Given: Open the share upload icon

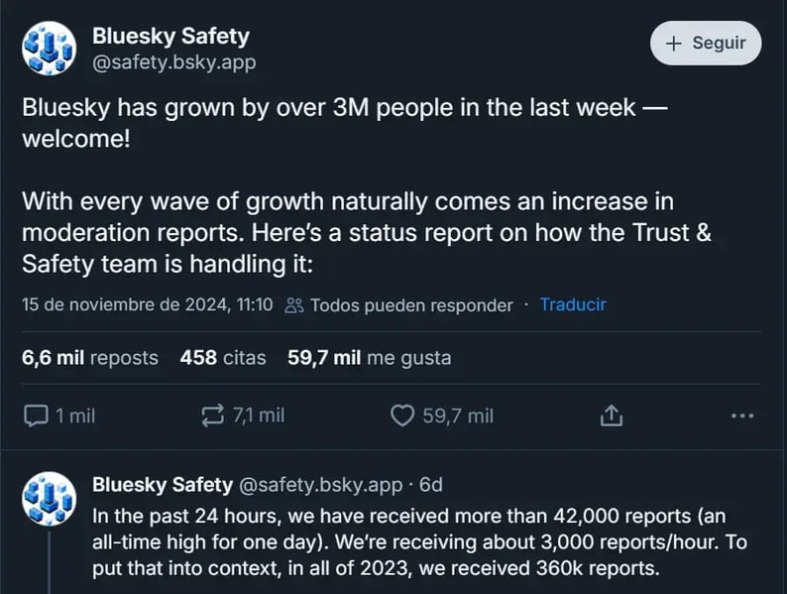Looking at the screenshot, I should [611, 416].
